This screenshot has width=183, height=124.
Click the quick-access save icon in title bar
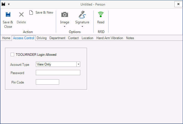click(x=3, y=4)
